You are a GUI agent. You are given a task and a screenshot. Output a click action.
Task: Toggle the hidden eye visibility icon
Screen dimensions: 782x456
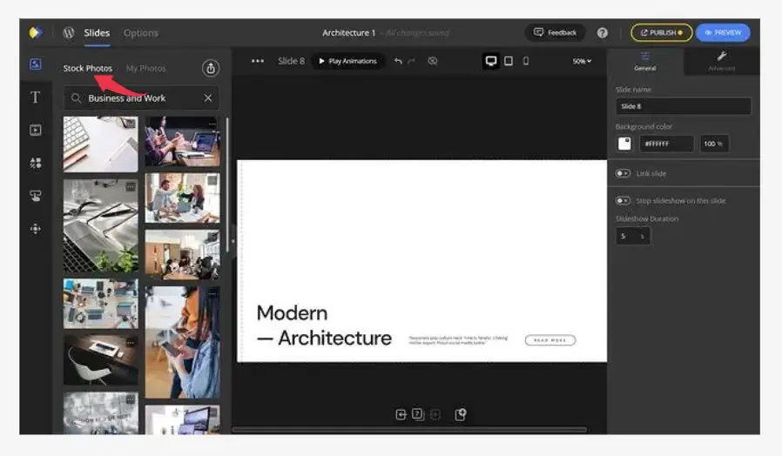pyautogui.click(x=433, y=61)
